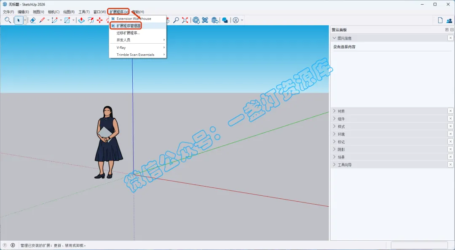Select the Rectangle shape tool

pos(67,20)
